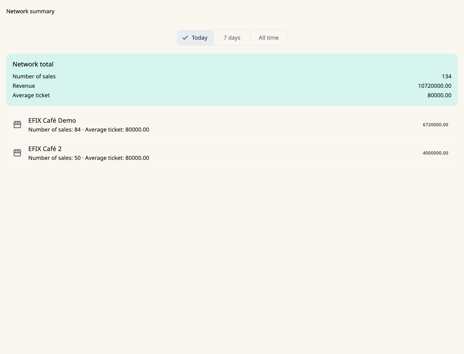Click EFIX Café Demo revenue 6720000.00
Image resolution: width=464 pixels, height=354 pixels.
click(435, 125)
